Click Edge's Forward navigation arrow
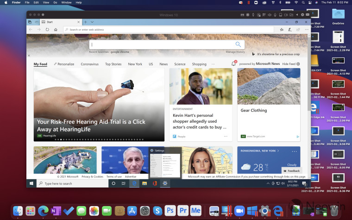The image size is (352, 220). tap(39, 30)
